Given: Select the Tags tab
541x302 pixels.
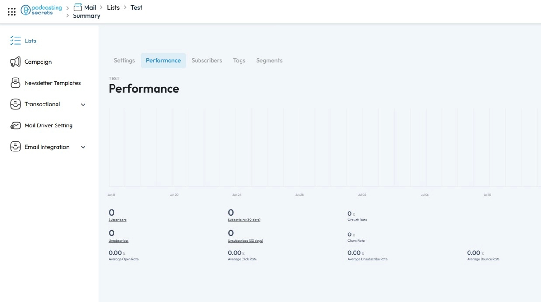Looking at the screenshot, I should 239,60.
